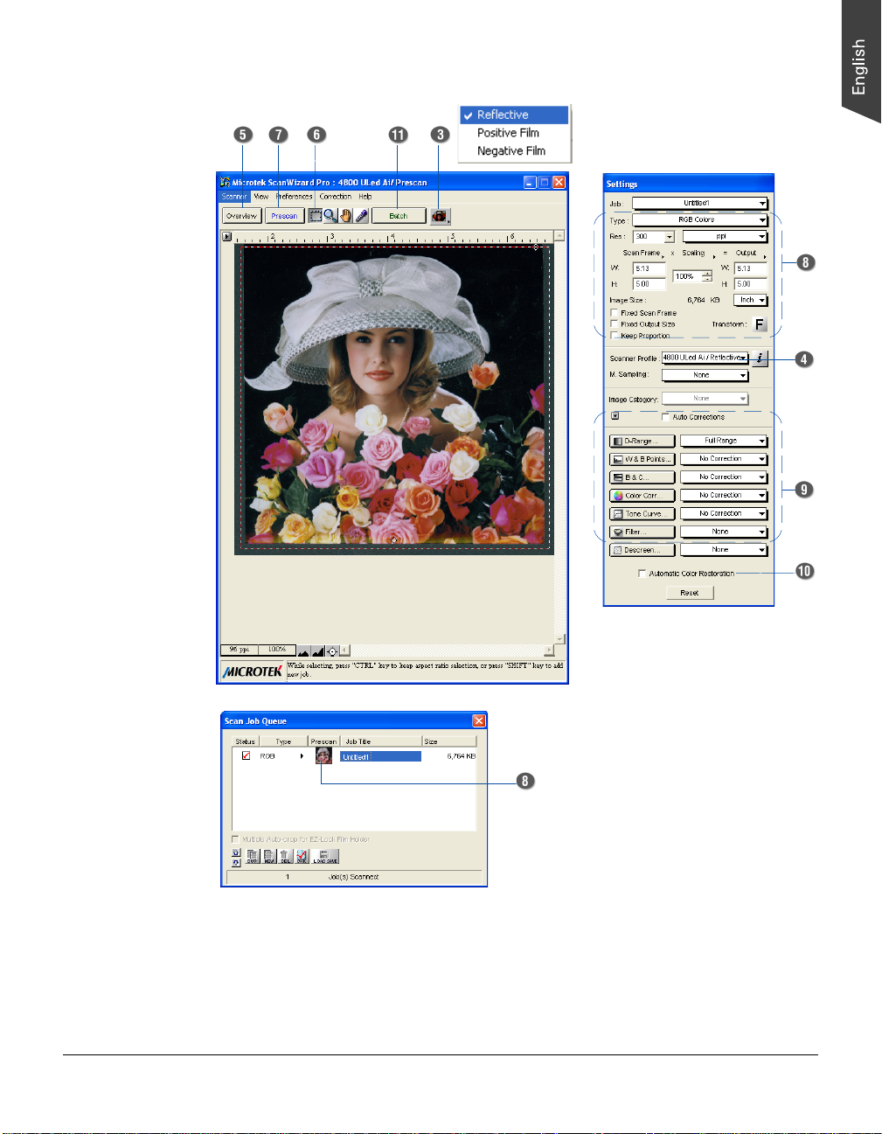This screenshot has width=882, height=1134.
Task: Open the Correction menu
Action: click(335, 197)
